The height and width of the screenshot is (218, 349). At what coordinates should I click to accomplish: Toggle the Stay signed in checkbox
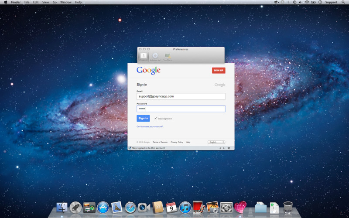tap(156, 118)
